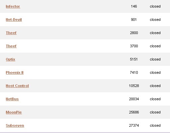170x133 pixels.
Task: Follow the Optix link
Action: tap(11, 59)
